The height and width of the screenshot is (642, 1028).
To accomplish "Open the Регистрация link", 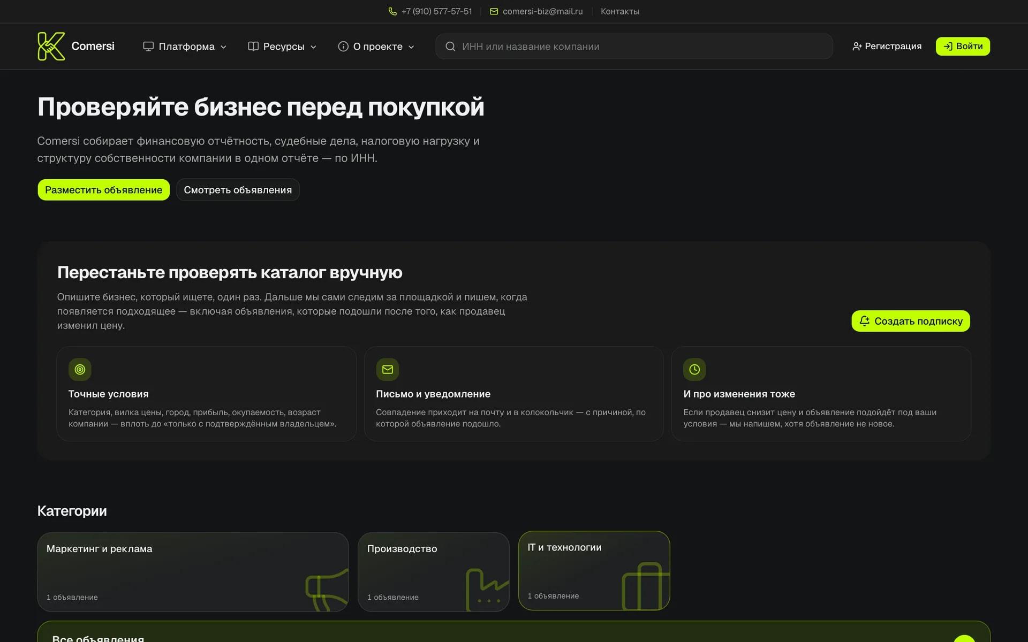I will coord(887,47).
